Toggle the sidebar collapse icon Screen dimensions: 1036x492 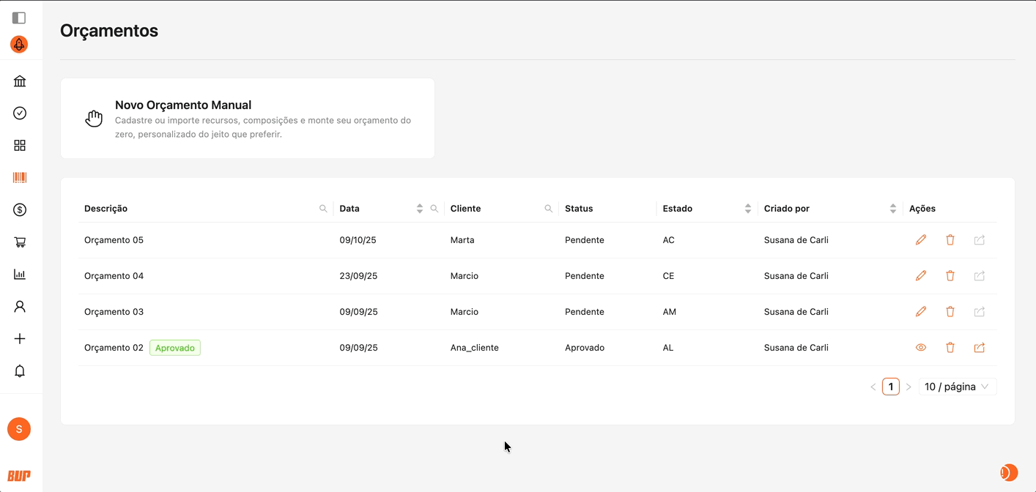coord(19,18)
